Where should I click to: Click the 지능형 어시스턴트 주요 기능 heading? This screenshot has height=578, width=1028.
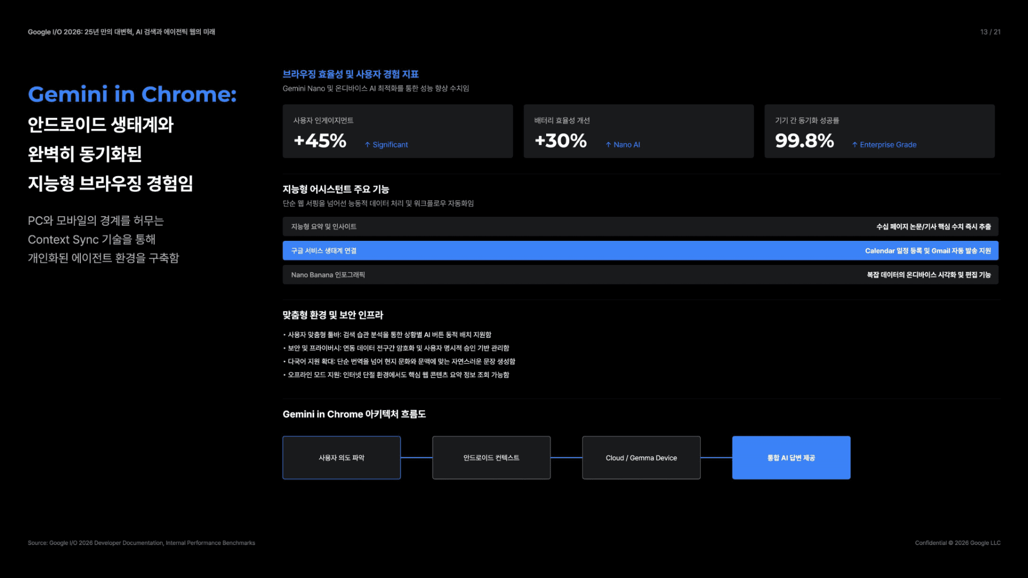click(336, 189)
